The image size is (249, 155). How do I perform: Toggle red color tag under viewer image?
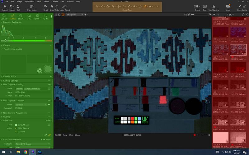[x=195, y=135]
